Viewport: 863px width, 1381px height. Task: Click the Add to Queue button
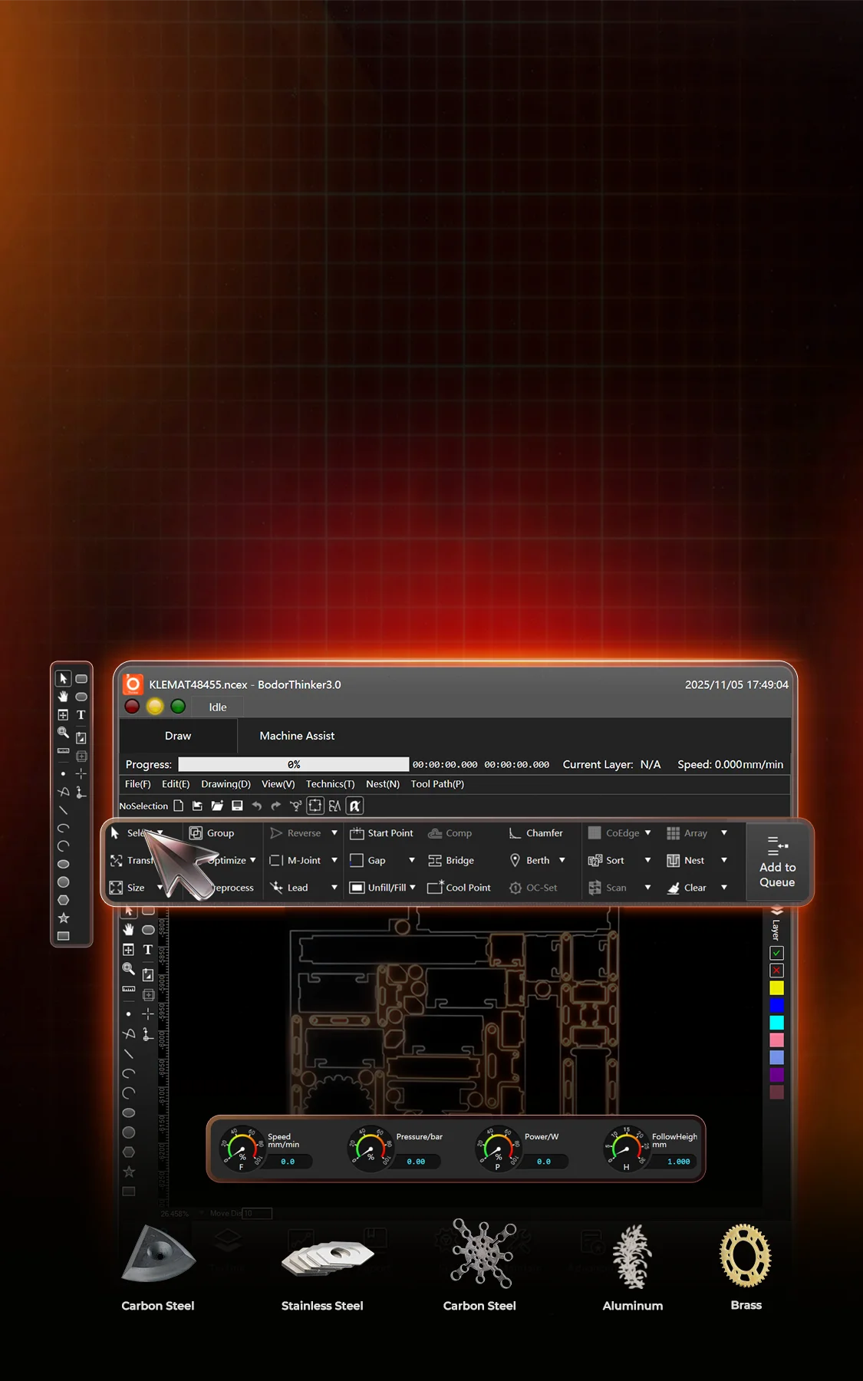[x=777, y=862]
